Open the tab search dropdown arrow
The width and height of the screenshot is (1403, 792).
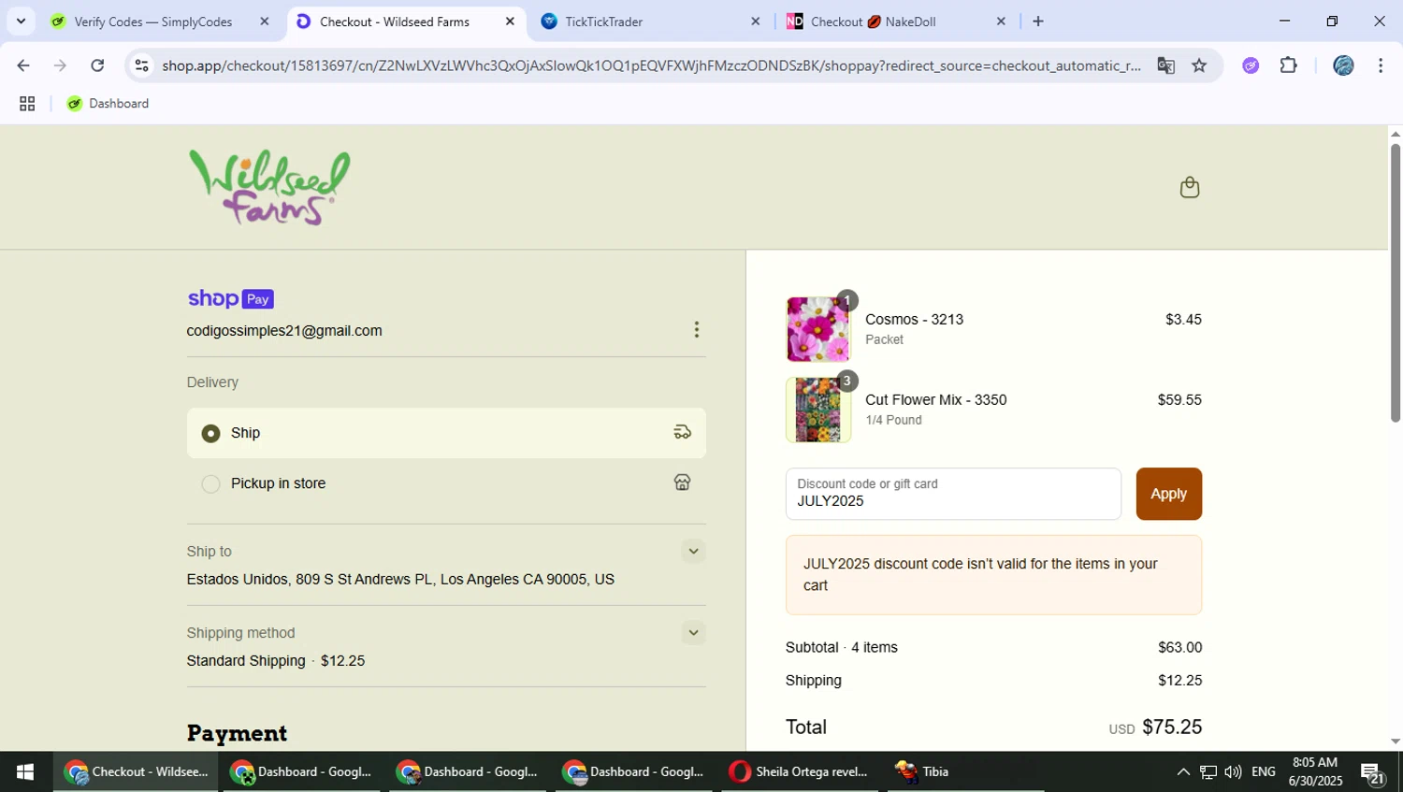point(21,22)
